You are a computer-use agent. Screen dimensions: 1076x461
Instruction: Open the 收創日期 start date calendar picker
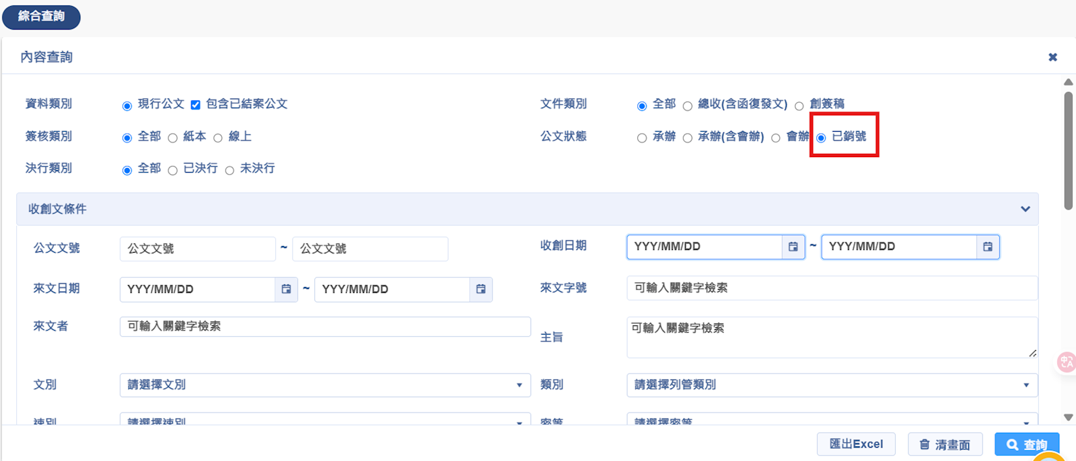coord(793,247)
